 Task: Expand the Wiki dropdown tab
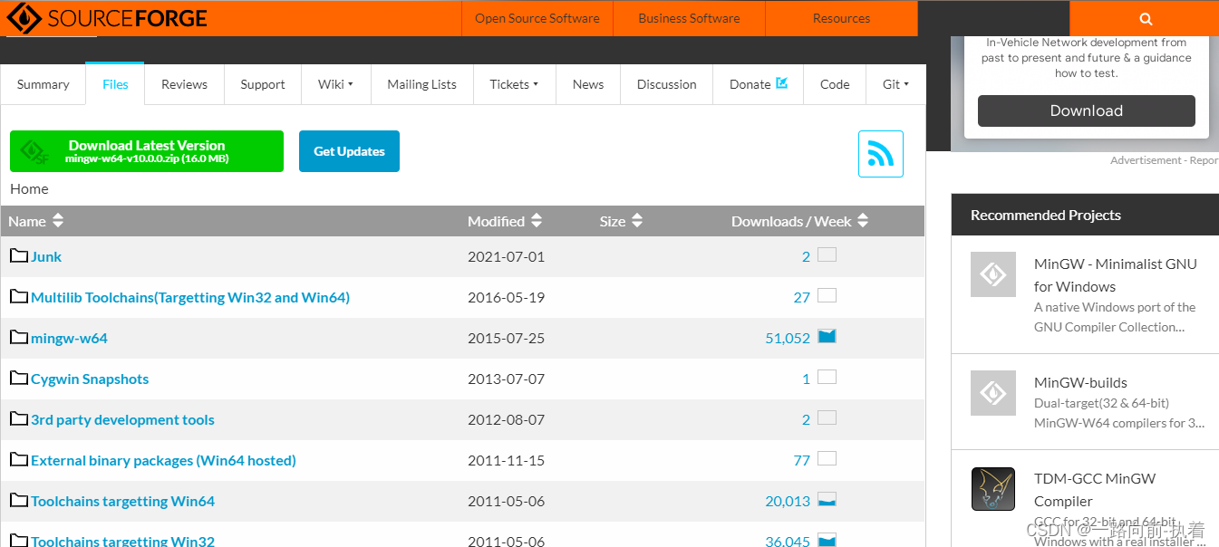(335, 84)
